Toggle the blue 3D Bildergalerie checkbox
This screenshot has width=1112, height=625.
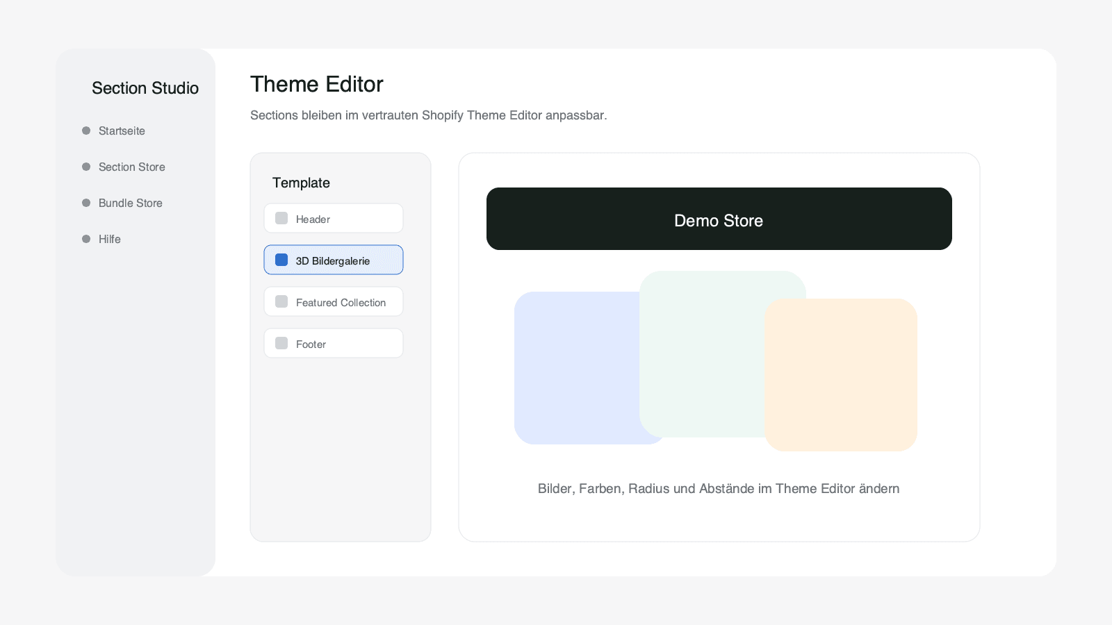click(x=281, y=260)
